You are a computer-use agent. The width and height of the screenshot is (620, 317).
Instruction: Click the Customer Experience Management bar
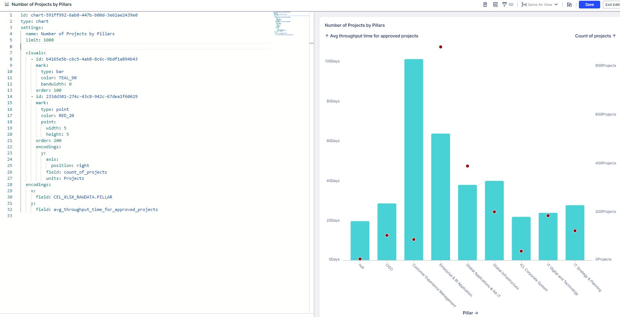[x=414, y=160]
